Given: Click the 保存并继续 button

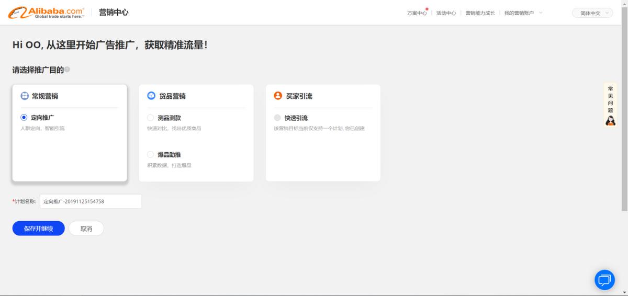Looking at the screenshot, I should tap(39, 229).
